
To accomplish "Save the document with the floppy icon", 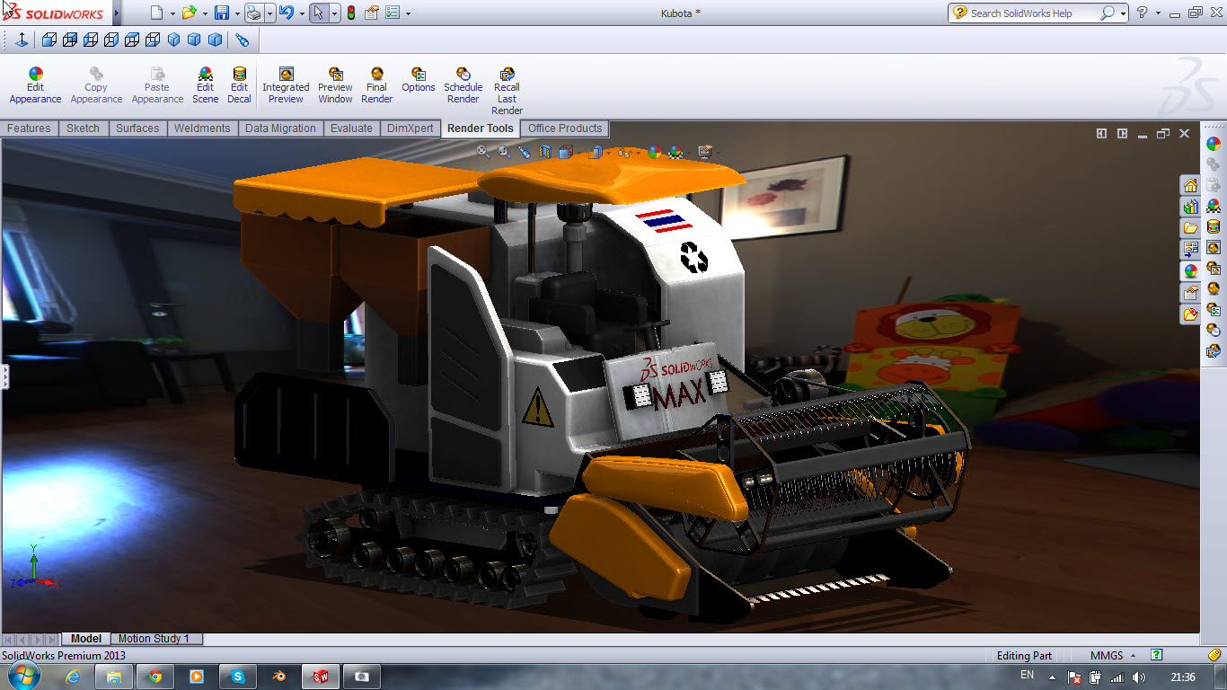I will coord(222,13).
